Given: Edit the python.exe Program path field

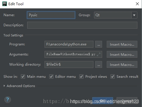Looking at the screenshot, I should coord(69,44).
